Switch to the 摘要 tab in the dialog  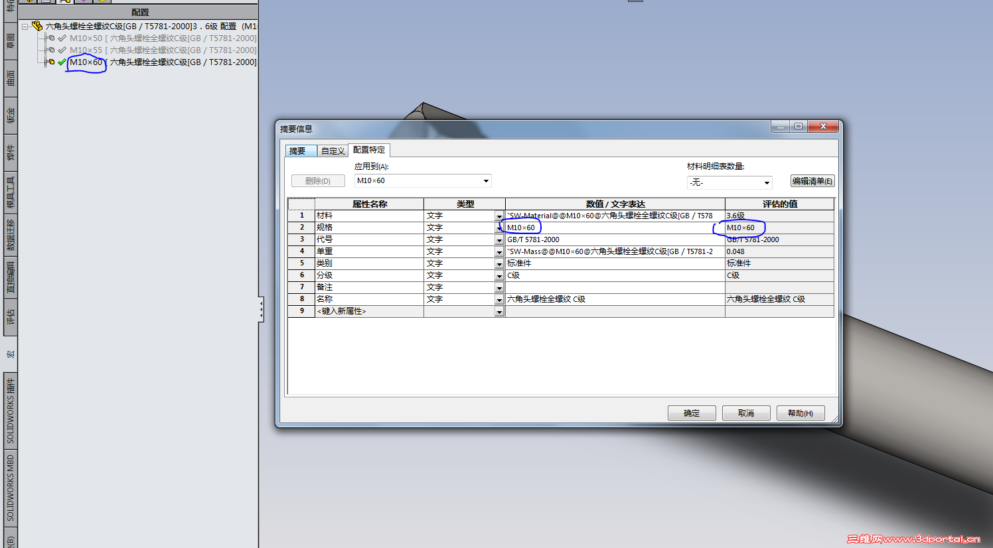pyautogui.click(x=301, y=151)
